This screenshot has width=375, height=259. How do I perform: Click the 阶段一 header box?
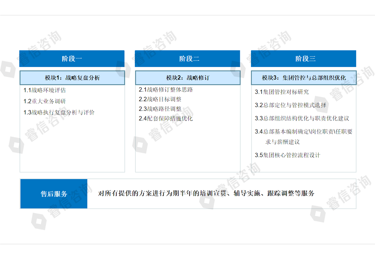point(72,59)
